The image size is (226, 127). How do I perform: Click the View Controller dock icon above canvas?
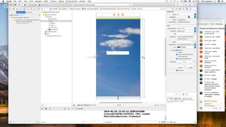click(114, 15)
